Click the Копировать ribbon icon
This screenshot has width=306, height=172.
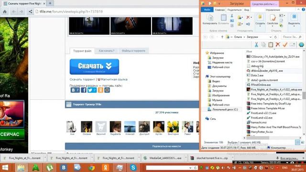(x=210, y=20)
